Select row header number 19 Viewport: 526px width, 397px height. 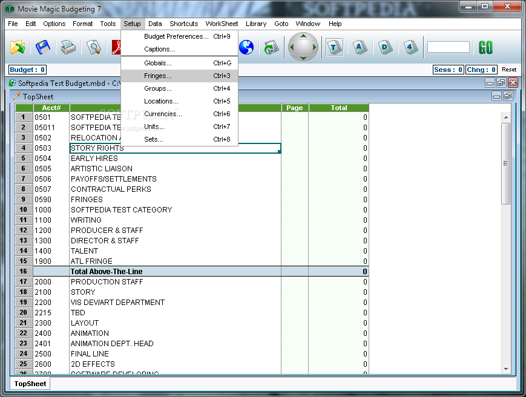click(x=24, y=302)
